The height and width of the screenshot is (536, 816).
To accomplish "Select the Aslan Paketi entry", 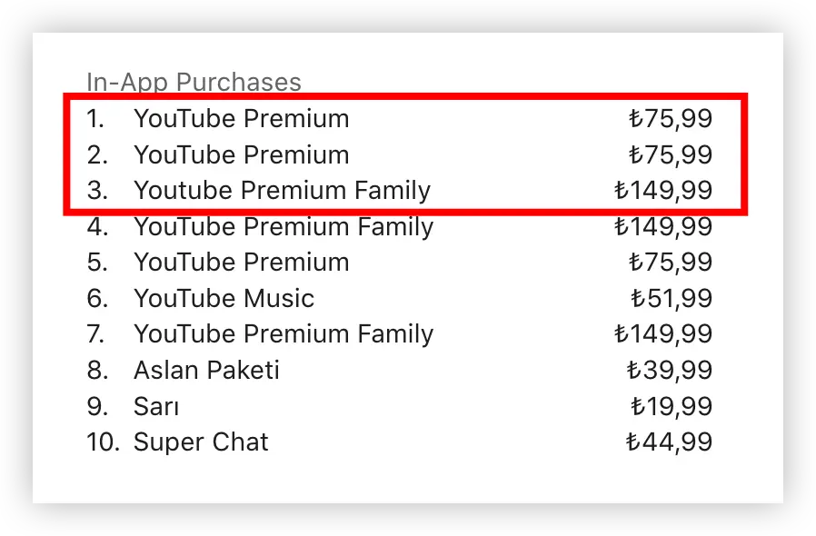I will point(206,370).
